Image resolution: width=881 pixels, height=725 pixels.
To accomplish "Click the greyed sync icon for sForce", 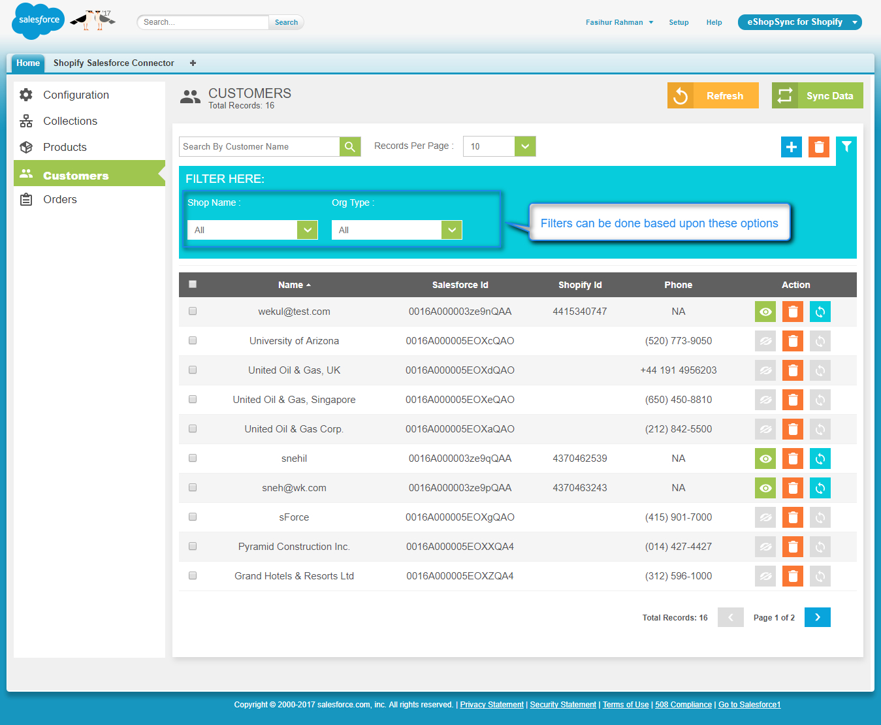I will coord(820,517).
